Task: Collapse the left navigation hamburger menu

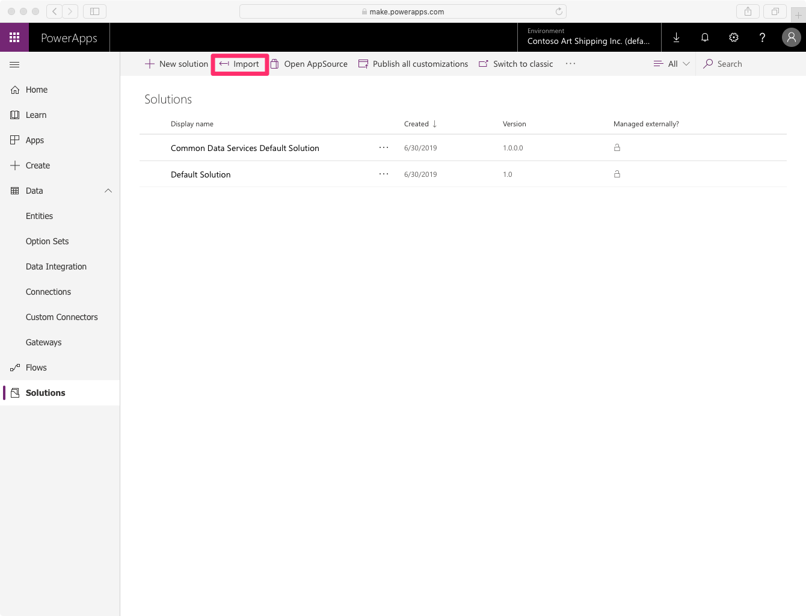Action: click(x=15, y=64)
